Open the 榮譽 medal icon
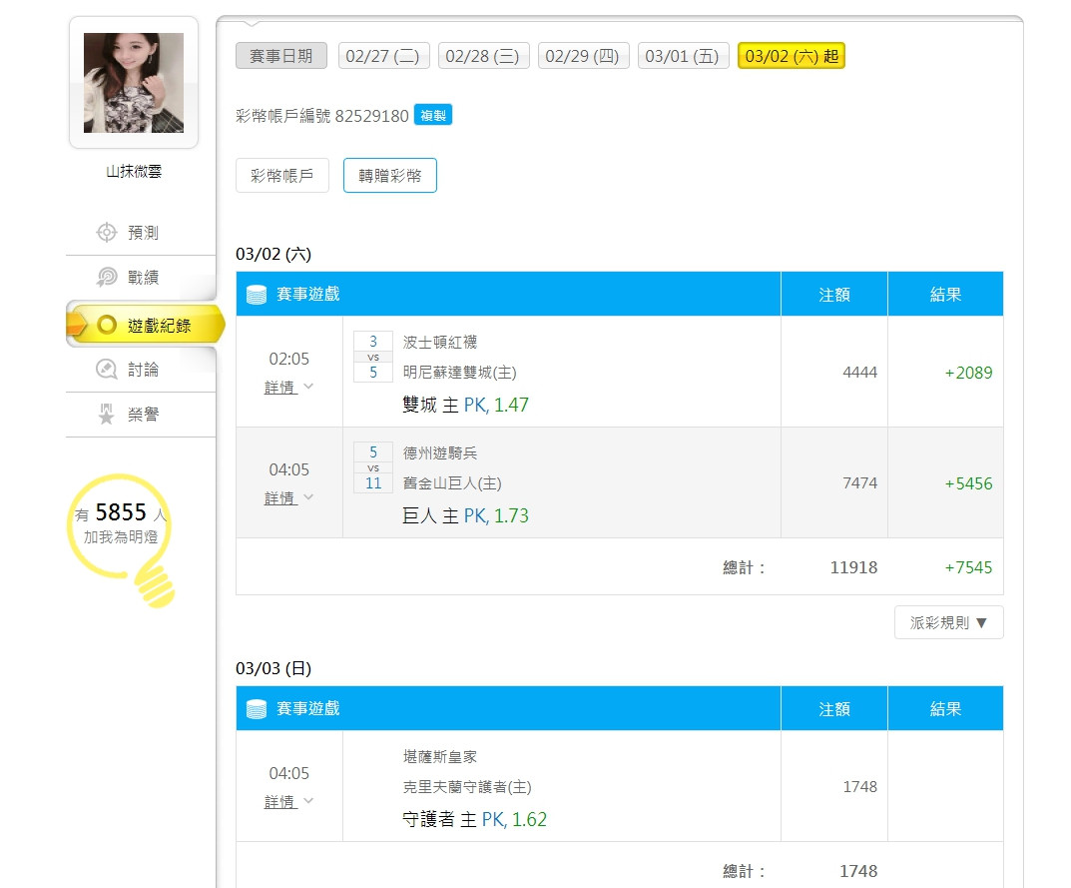 click(107, 414)
